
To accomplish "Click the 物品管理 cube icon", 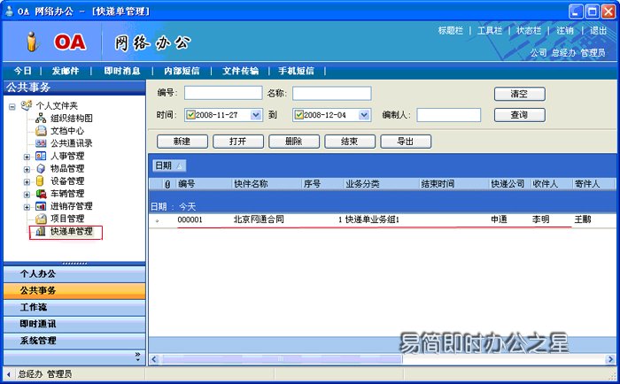I will (41, 168).
